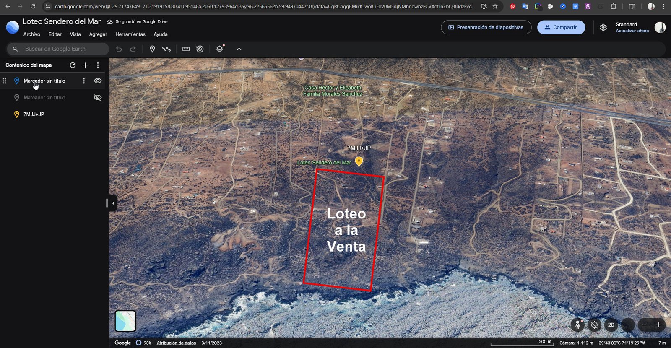This screenshot has height=348, width=671.
Task: Click the add placemark pin tool
Action: click(152, 49)
